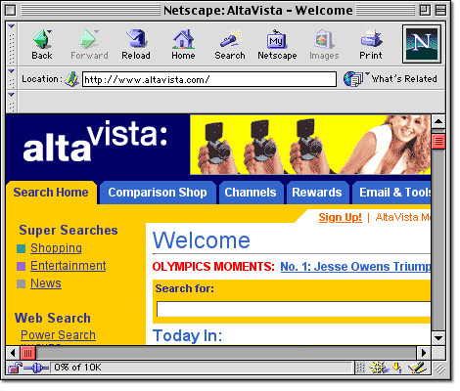Open the Entertainment link

point(69,266)
